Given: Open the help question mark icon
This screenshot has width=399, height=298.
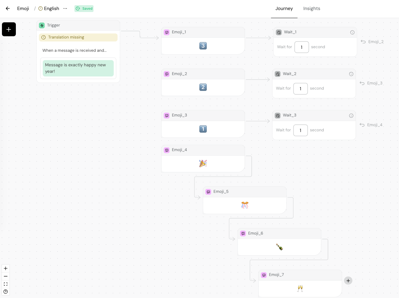Looking at the screenshot, I should [6, 292].
